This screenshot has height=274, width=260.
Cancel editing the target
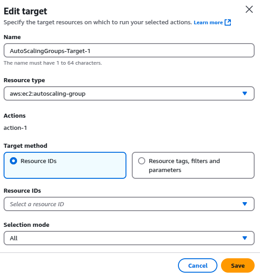(198, 265)
